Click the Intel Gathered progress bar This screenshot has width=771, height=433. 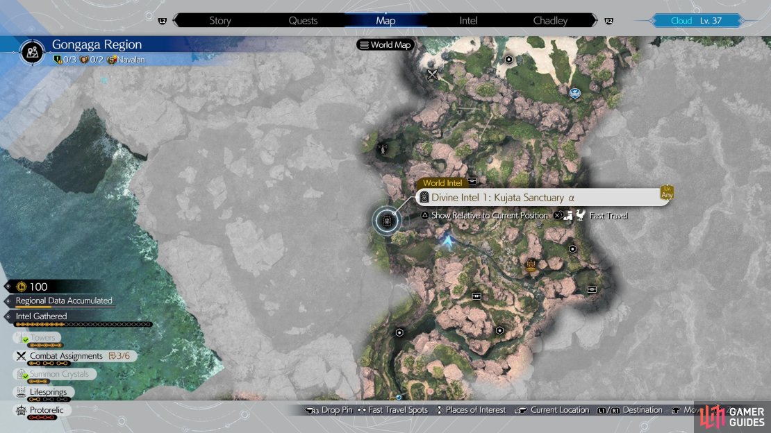tap(83, 324)
